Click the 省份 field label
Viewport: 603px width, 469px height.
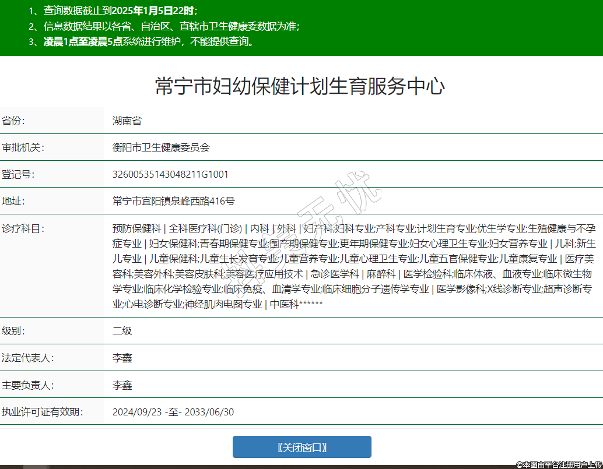[x=15, y=121]
